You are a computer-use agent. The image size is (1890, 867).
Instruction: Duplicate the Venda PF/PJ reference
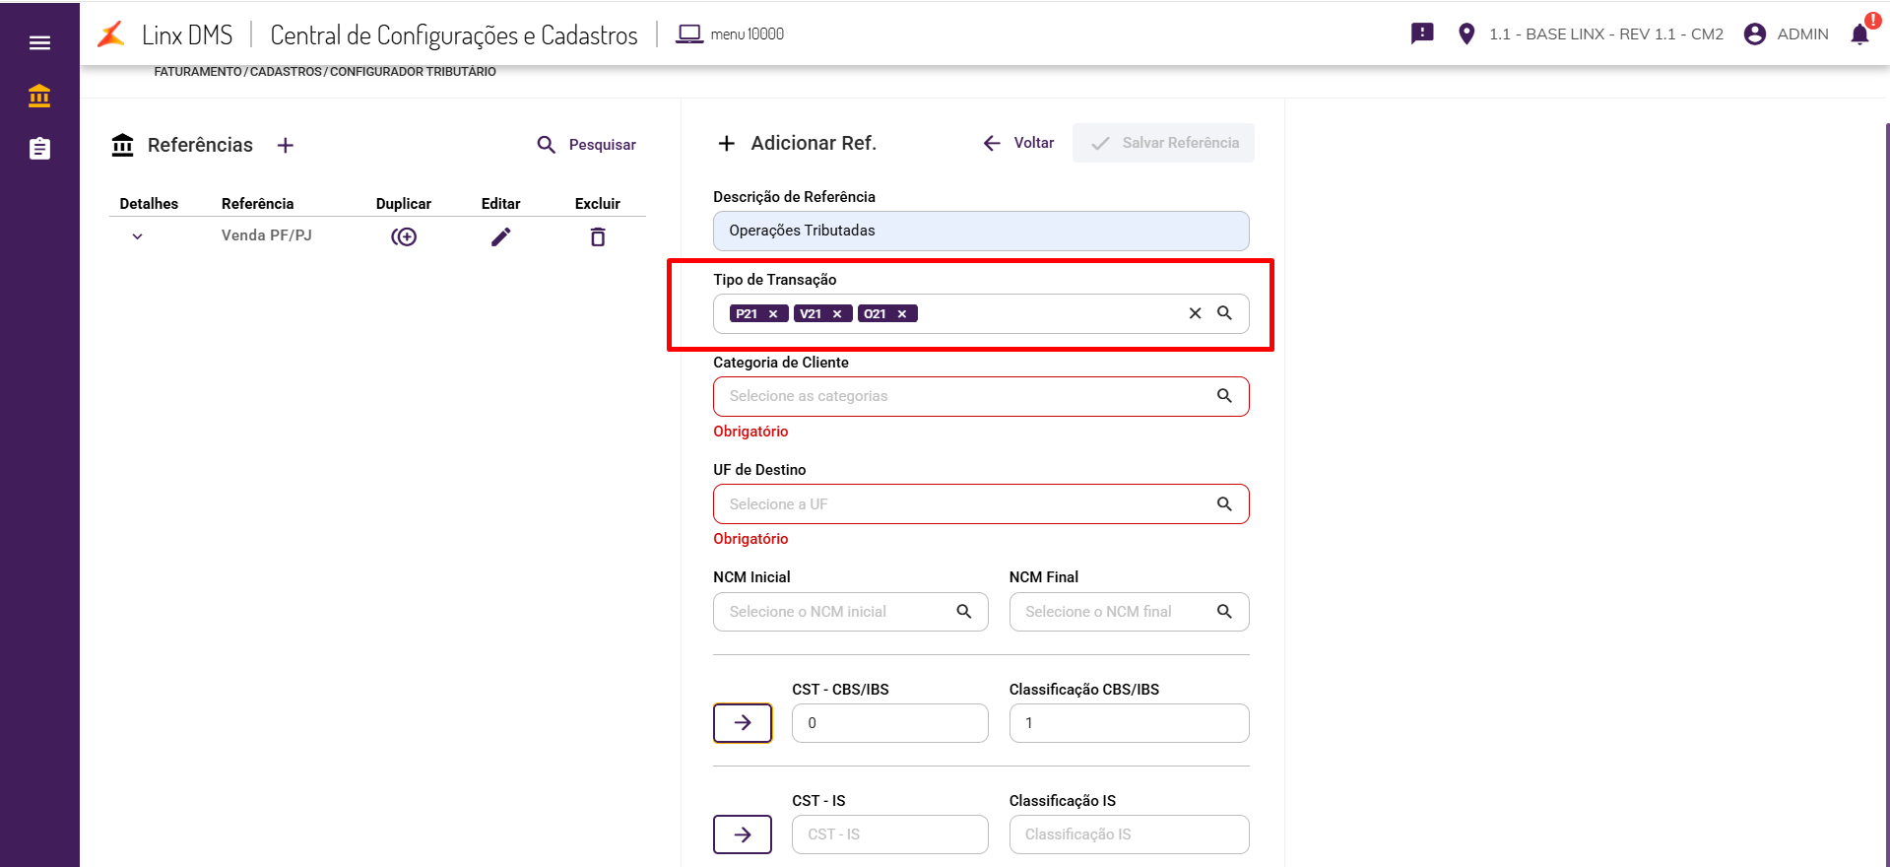click(404, 236)
